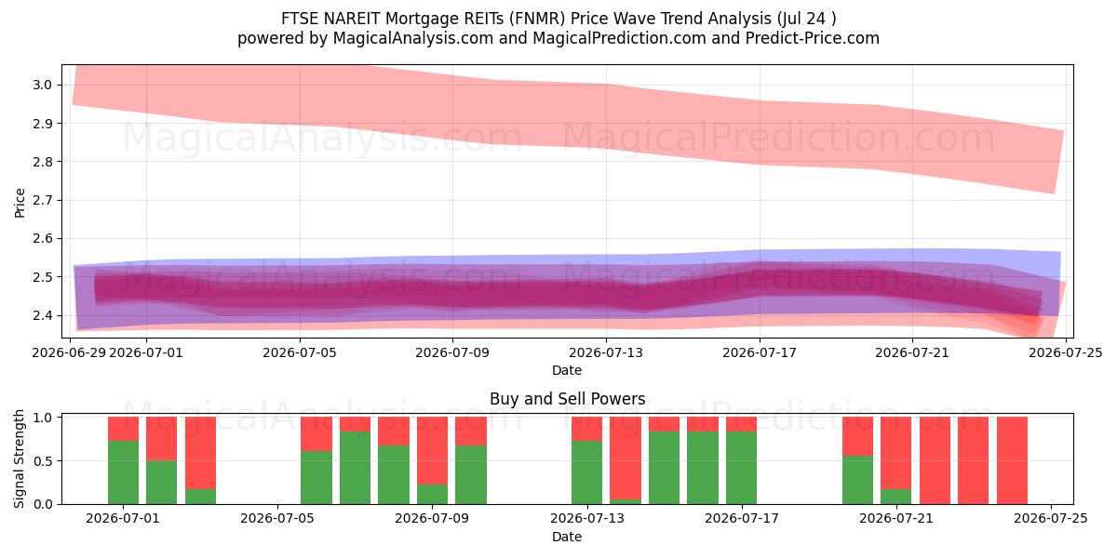1117x558 pixels.
Task: Click the 'Buy and Sell Powers' title
Action: coord(567,399)
